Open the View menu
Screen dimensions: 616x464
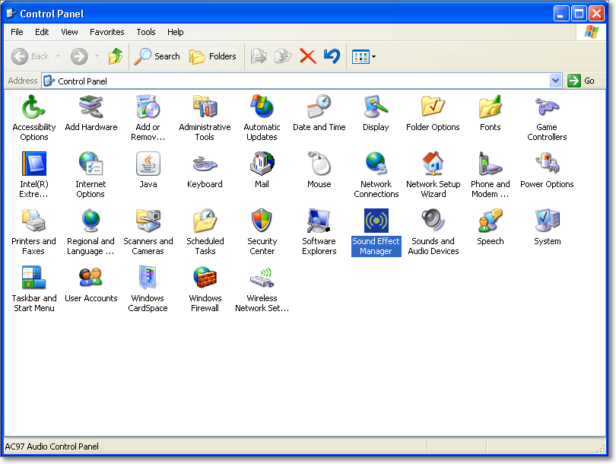(x=69, y=32)
